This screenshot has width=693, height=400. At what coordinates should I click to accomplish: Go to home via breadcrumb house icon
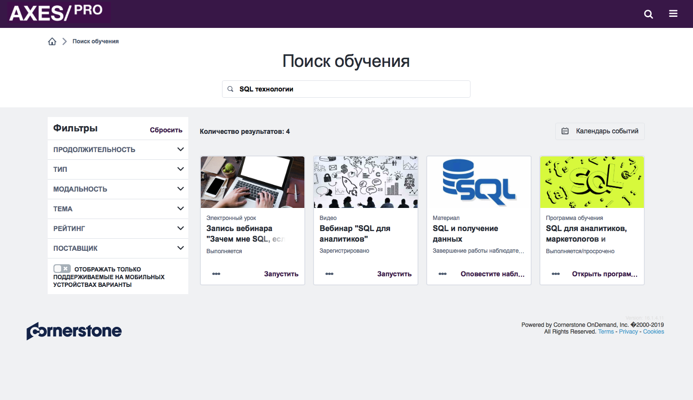pyautogui.click(x=52, y=41)
